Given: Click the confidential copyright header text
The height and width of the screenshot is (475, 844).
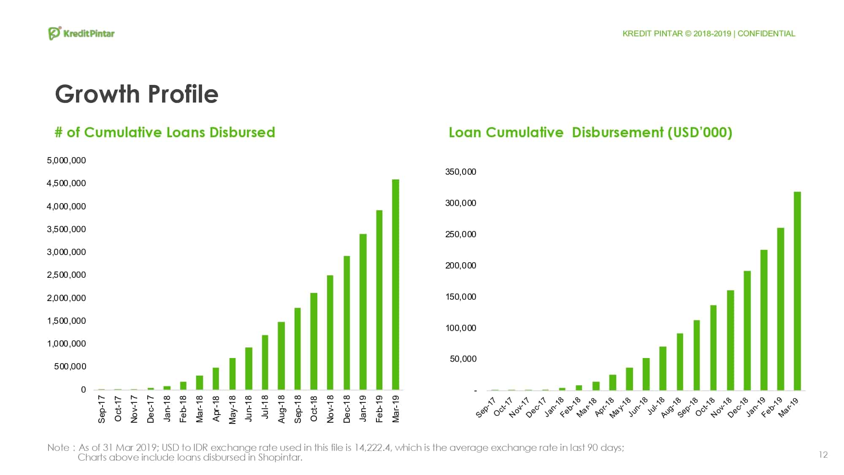Looking at the screenshot, I should click(709, 34).
